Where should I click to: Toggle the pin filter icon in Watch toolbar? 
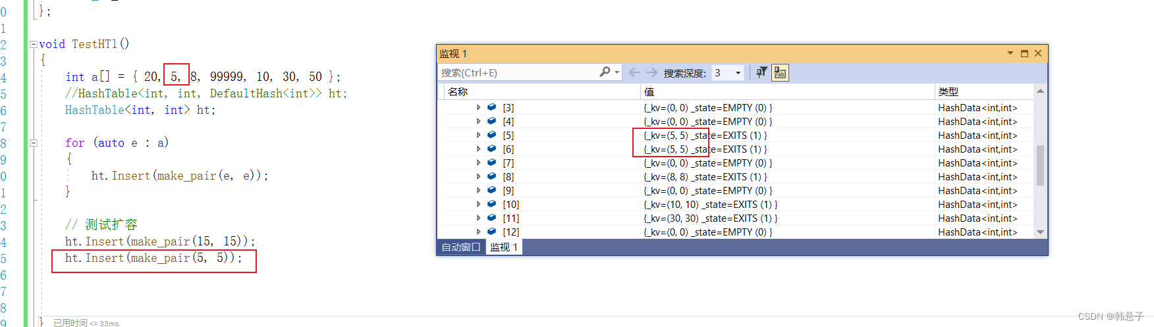(761, 72)
